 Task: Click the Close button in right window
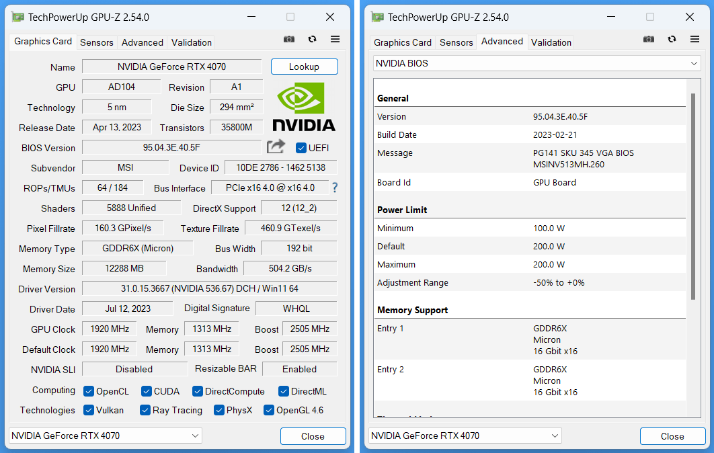672,436
